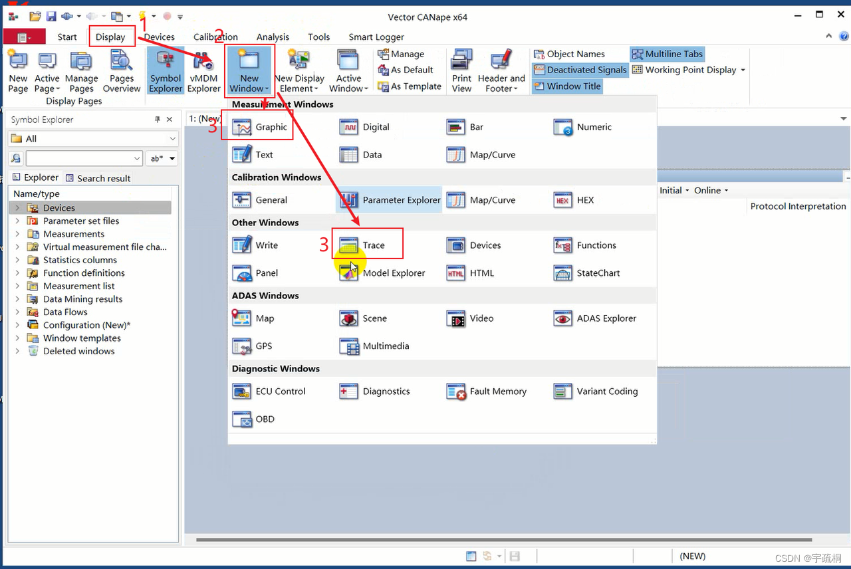This screenshot has width=851, height=569.
Task: Open the GPS window
Action: point(253,346)
